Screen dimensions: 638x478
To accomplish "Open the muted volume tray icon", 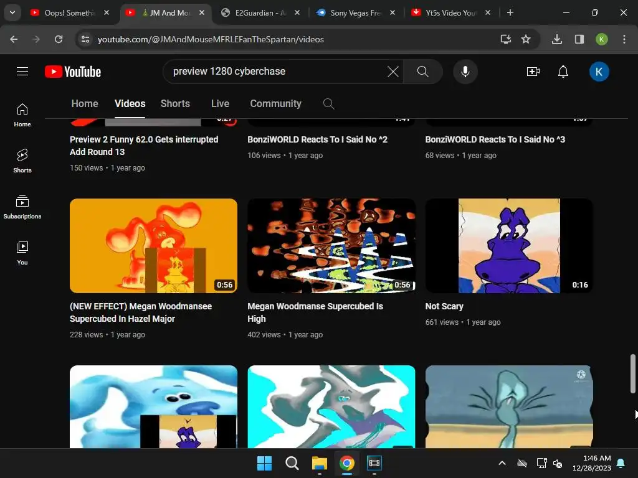I will (x=558, y=463).
